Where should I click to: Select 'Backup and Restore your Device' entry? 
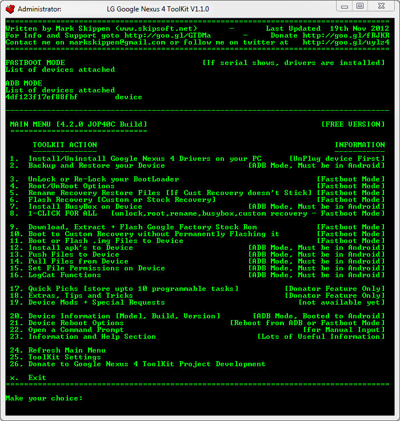pyautogui.click(x=97, y=165)
